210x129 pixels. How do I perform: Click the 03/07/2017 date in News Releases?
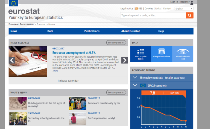(59, 49)
